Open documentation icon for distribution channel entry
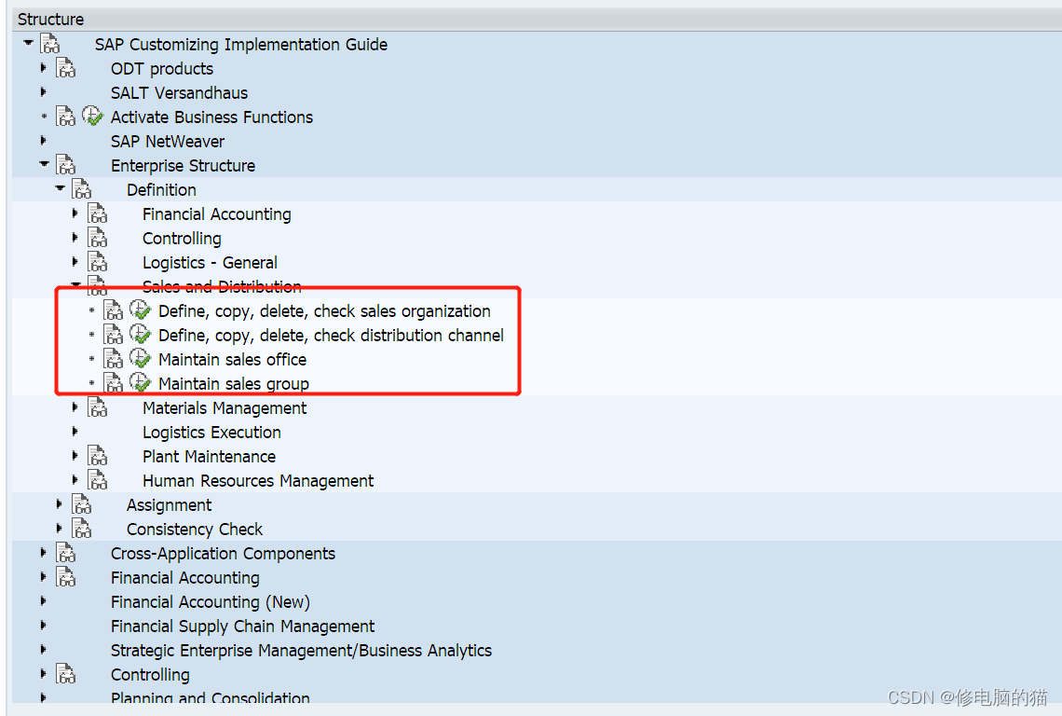1062x716 pixels. [113, 335]
